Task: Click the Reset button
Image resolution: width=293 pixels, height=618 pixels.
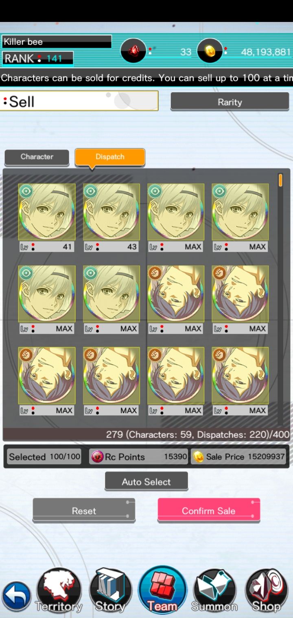Action: (84, 510)
